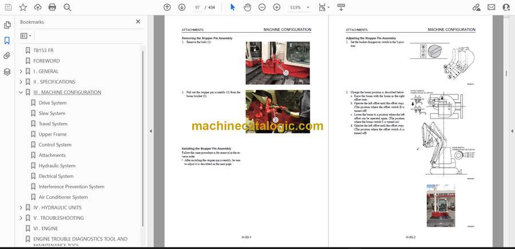
Task: Select the hand pan tool
Action: coord(247,7)
